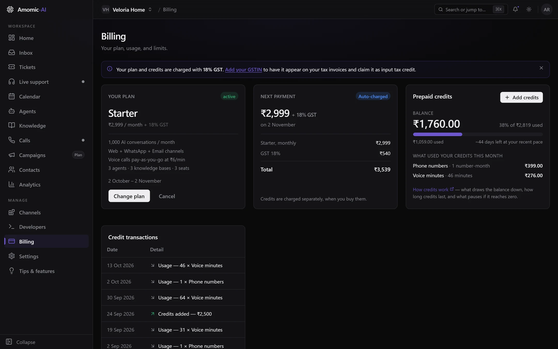Screen dimensions: 558x349
Task: Open Campaigns in the sidebar
Action: [47, 155]
